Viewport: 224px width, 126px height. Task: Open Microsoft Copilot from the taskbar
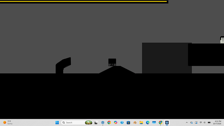click(116, 122)
